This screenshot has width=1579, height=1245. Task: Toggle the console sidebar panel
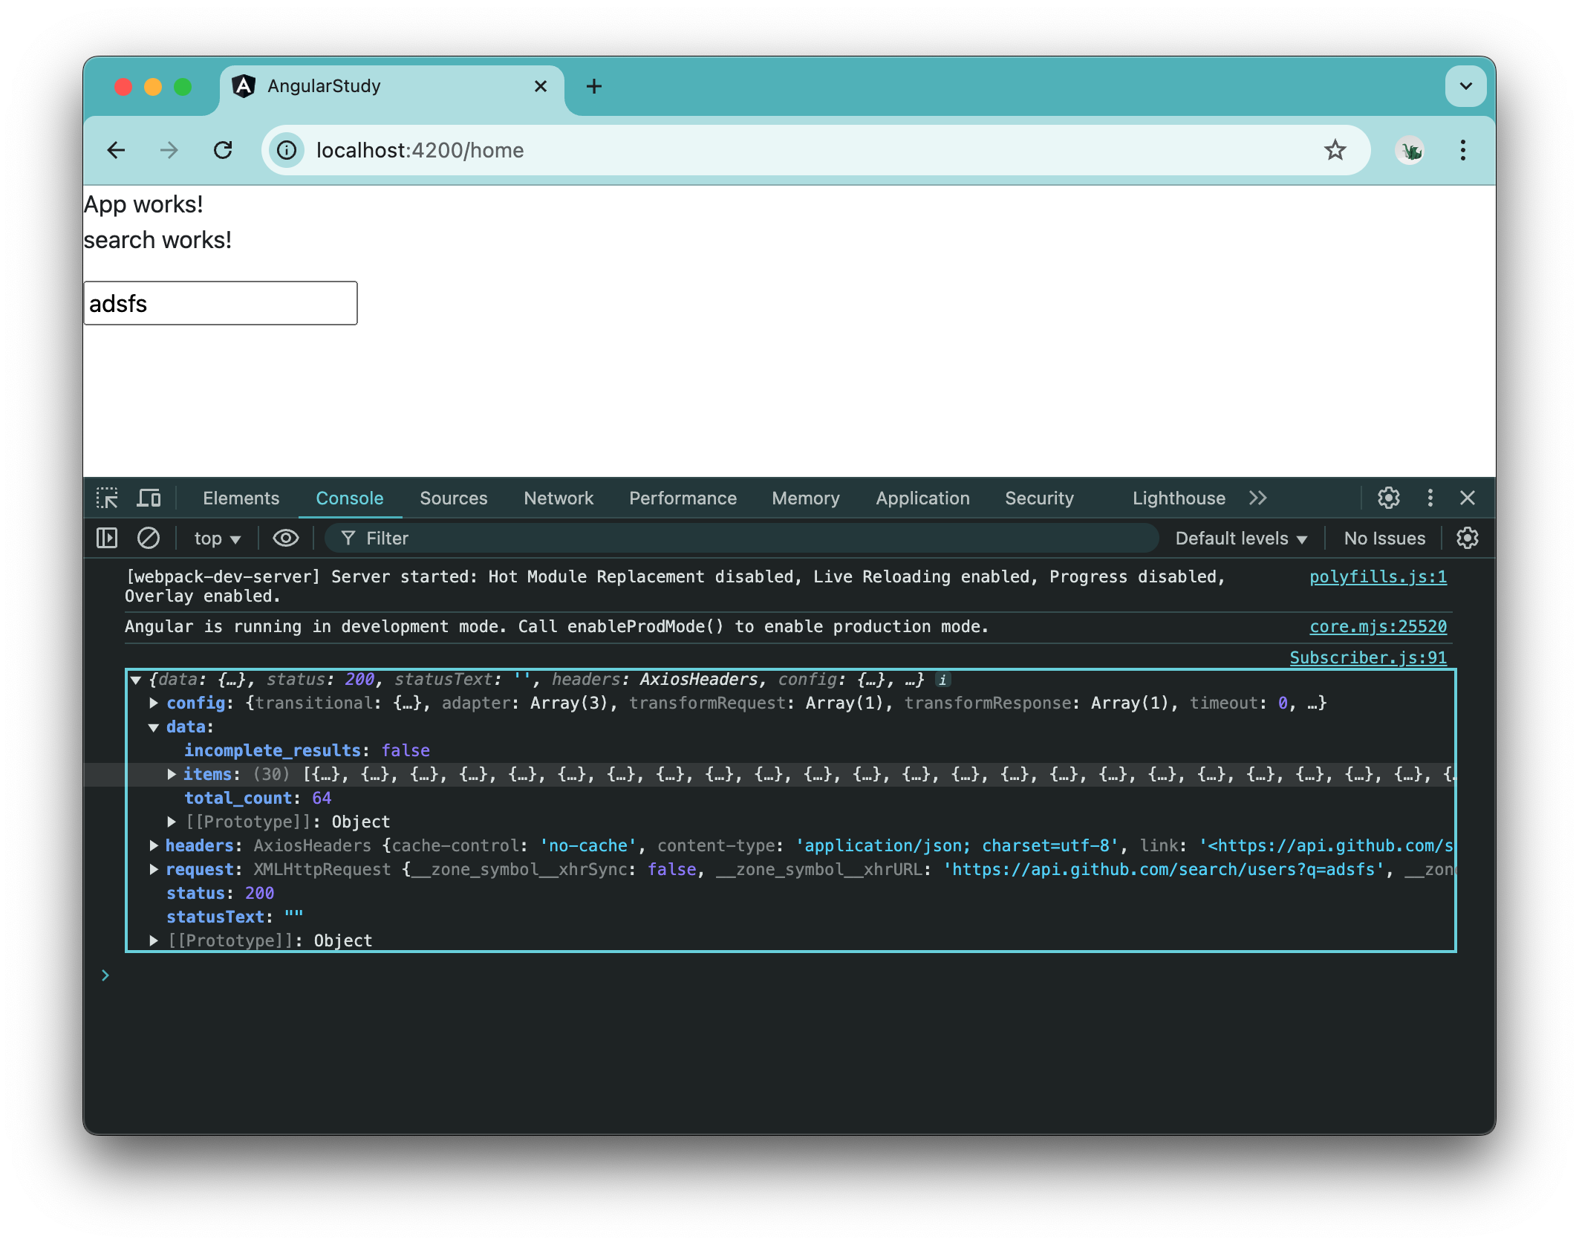point(106,538)
